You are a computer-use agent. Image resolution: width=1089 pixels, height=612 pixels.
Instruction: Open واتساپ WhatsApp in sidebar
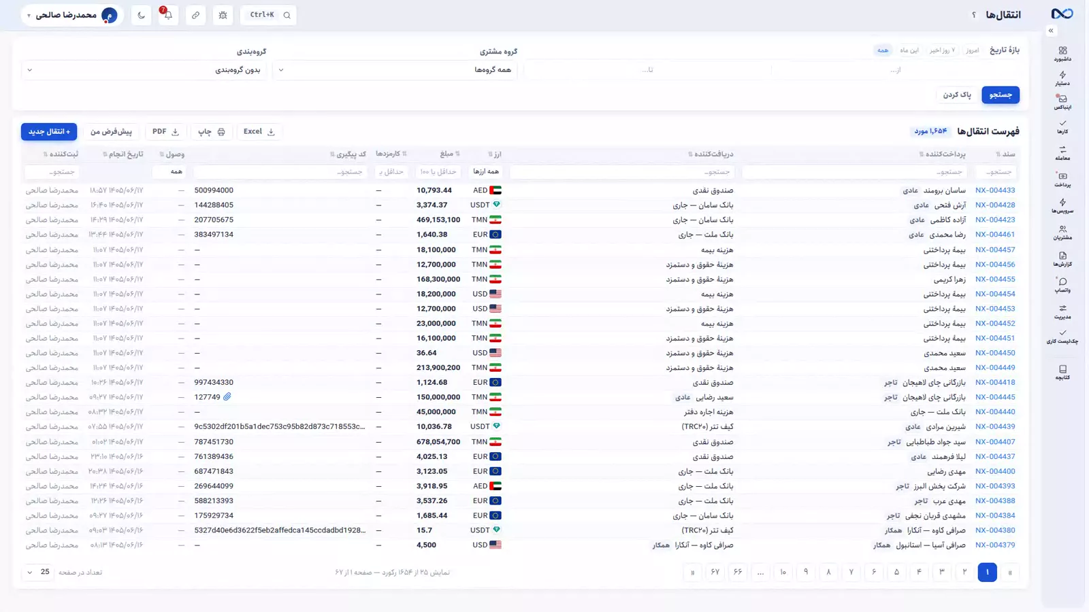(x=1062, y=285)
